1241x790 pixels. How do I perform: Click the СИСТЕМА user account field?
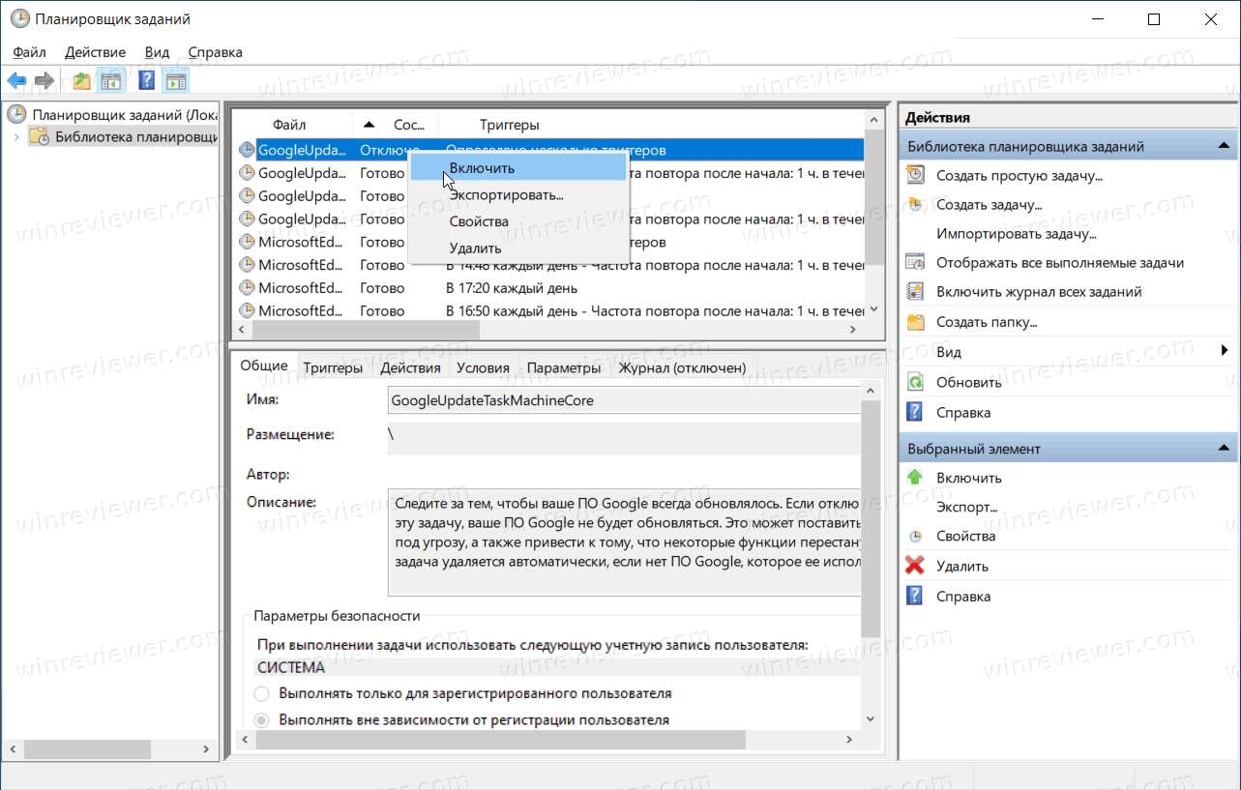[557, 667]
